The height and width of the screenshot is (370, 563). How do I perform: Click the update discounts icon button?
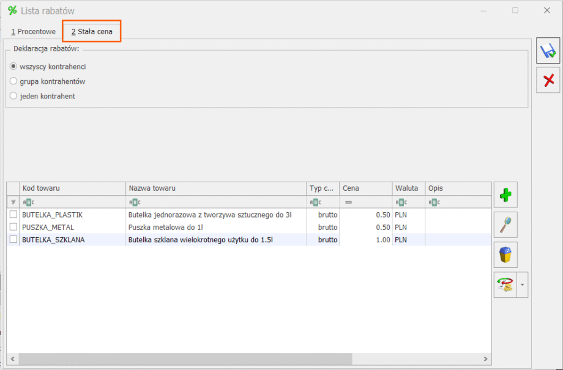(505, 285)
